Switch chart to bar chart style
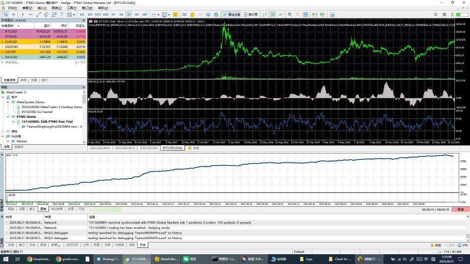 [265, 14]
